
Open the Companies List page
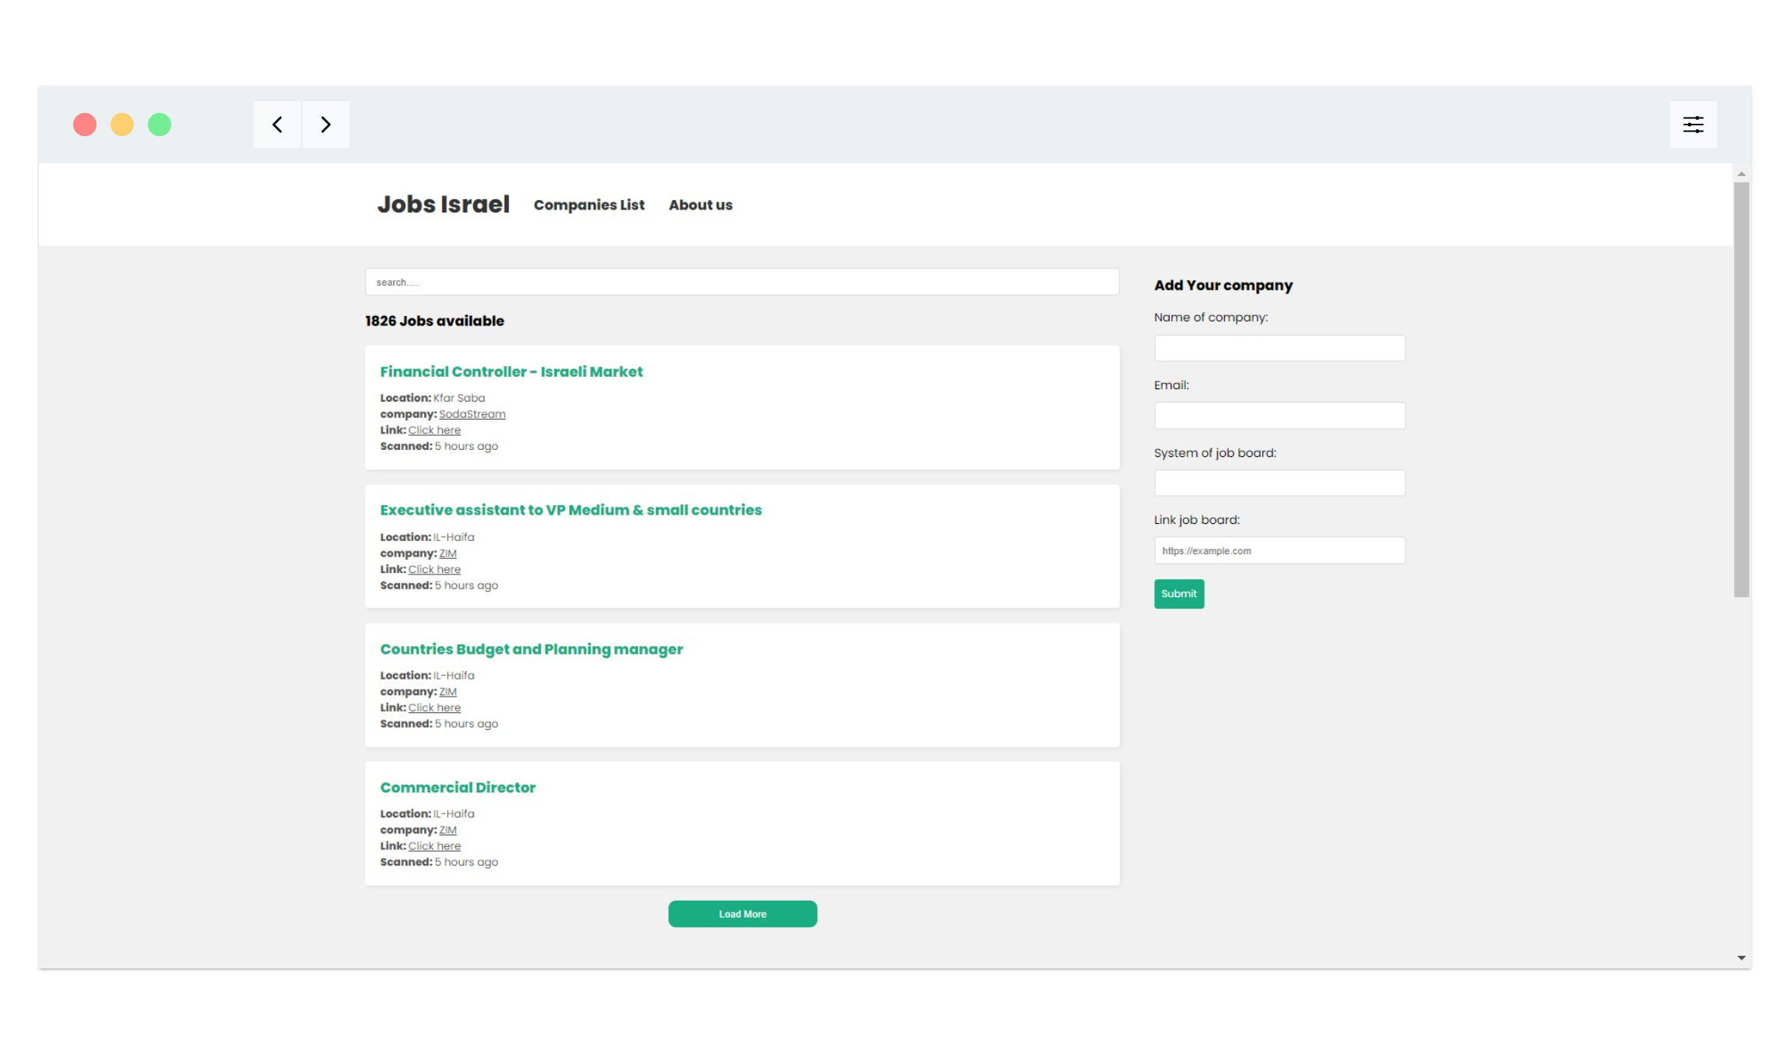pos(588,205)
